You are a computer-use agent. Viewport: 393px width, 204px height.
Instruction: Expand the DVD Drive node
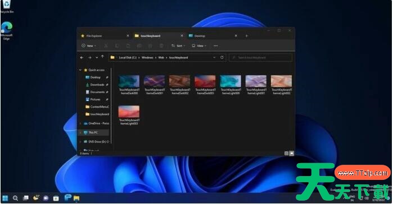[x=80, y=142]
